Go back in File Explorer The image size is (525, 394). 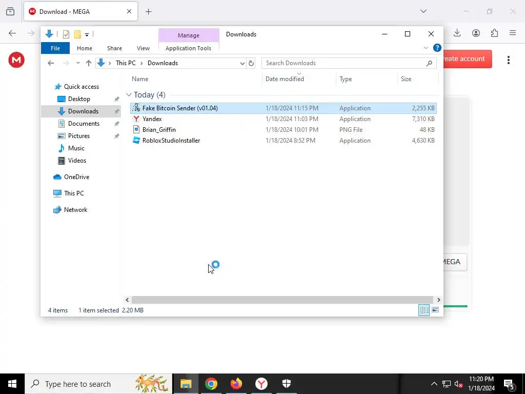[51, 63]
